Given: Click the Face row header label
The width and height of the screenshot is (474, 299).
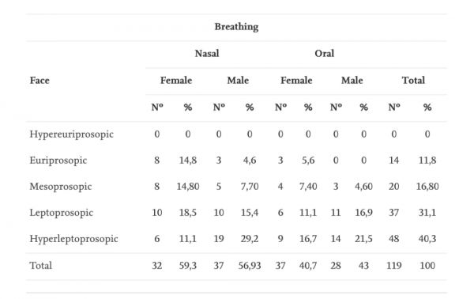Looking at the screenshot, I should click(39, 81).
